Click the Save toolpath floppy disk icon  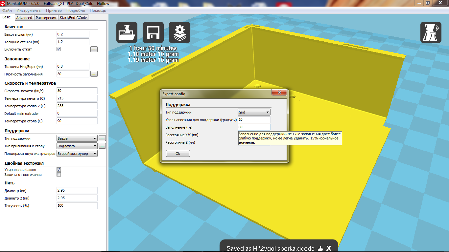[x=153, y=32]
